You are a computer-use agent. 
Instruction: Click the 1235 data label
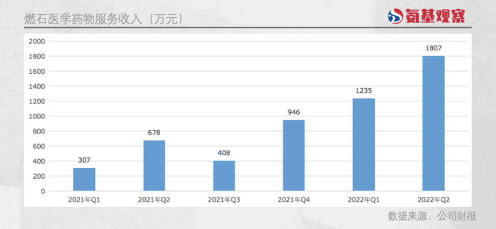pyautogui.click(x=363, y=90)
